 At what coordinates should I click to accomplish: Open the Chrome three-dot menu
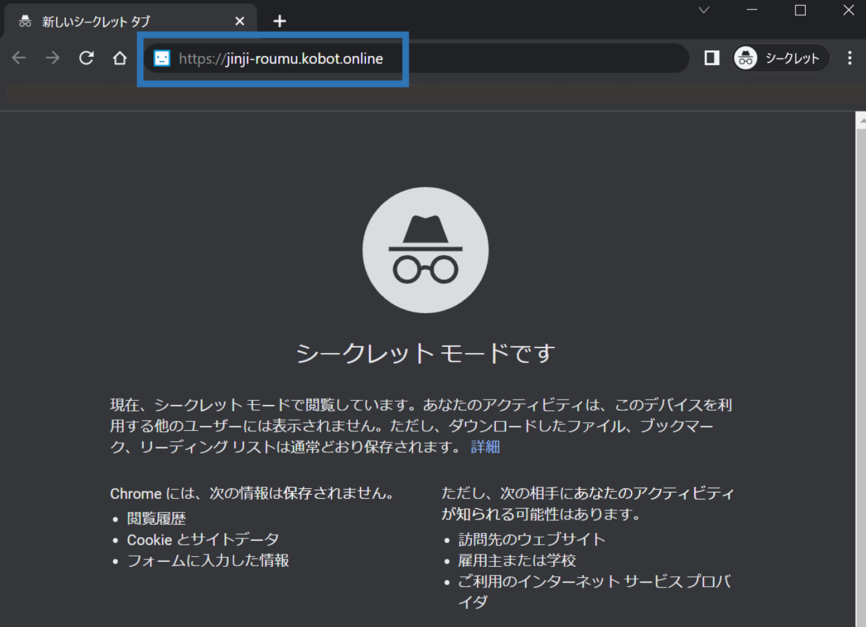849,58
